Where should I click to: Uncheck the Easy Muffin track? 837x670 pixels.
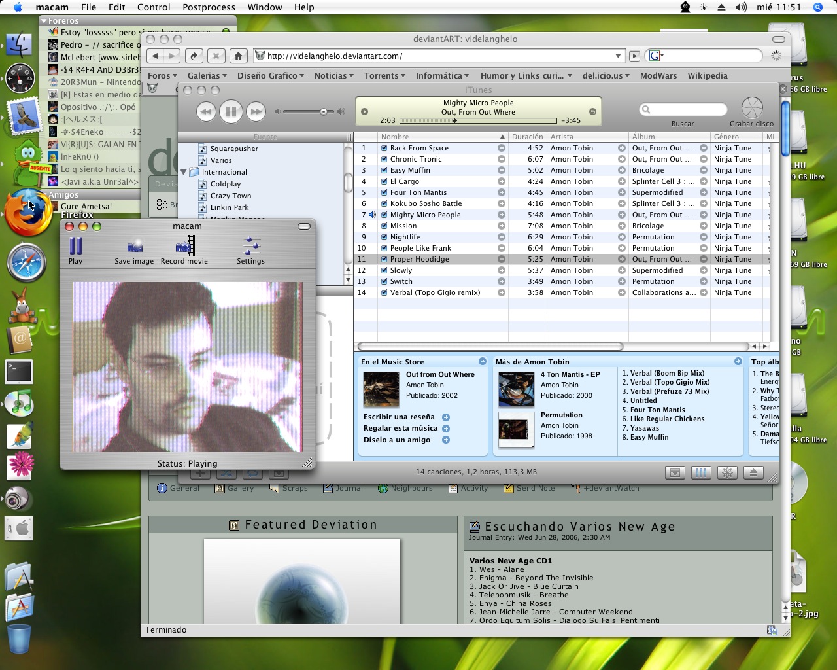click(384, 171)
